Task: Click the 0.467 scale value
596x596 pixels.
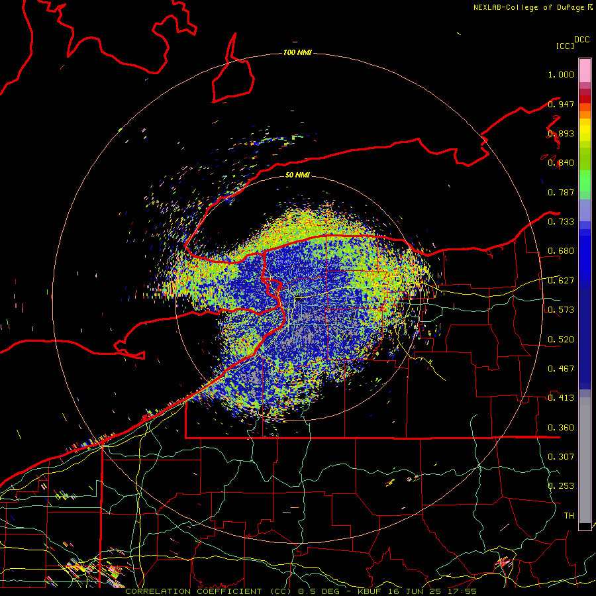Action: click(561, 369)
